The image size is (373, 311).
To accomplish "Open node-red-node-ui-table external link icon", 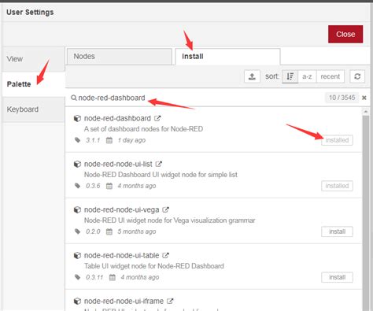I will [x=165, y=255].
